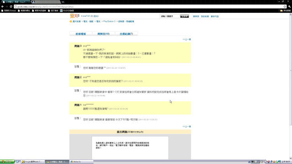
Task: Open the PlayStation 3 breadcrumb link
Action: click(109, 21)
